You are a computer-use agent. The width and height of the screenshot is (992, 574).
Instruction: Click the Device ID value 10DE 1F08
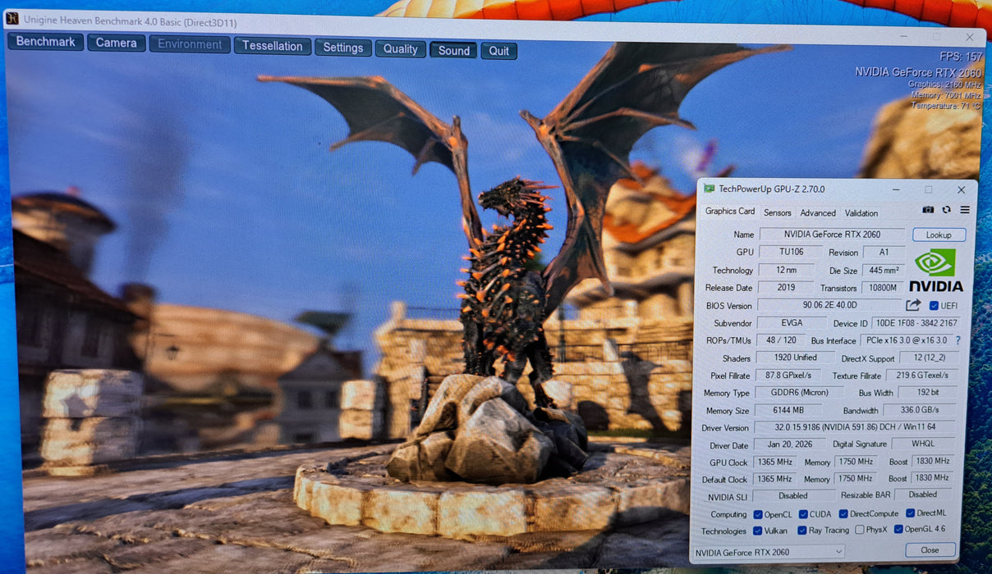[x=915, y=323]
